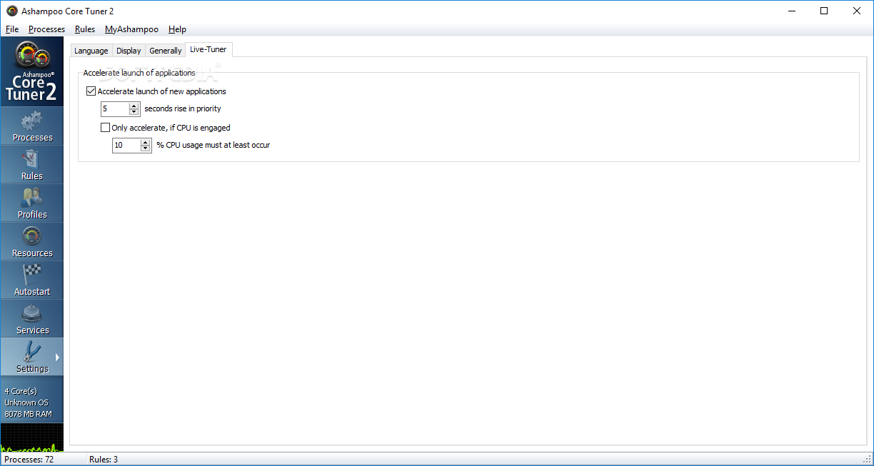Image resolution: width=874 pixels, height=466 pixels.
Task: Open the Rules menu
Action: [x=85, y=29]
